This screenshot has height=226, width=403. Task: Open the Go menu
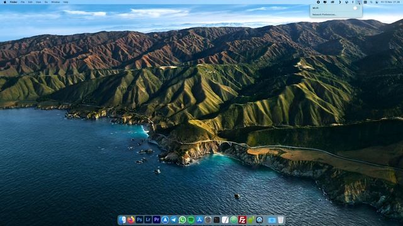click(x=46, y=2)
